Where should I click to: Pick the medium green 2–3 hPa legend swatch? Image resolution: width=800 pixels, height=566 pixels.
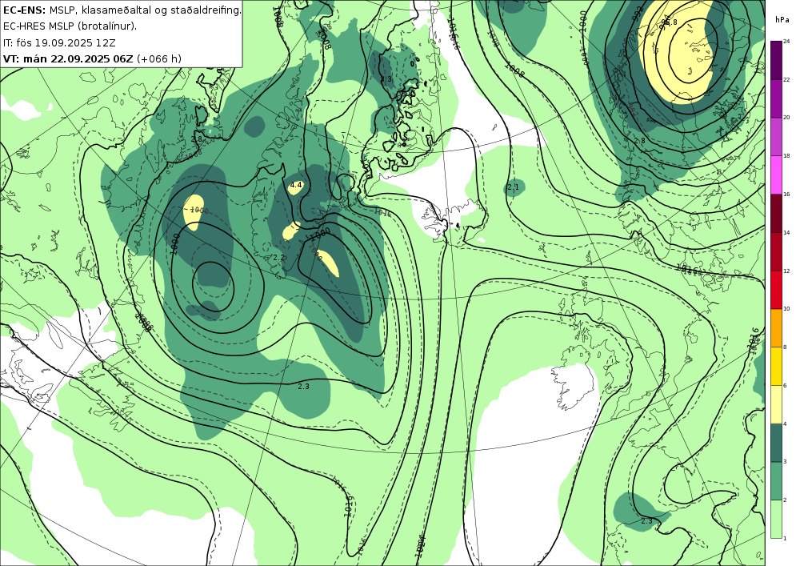coord(777,481)
